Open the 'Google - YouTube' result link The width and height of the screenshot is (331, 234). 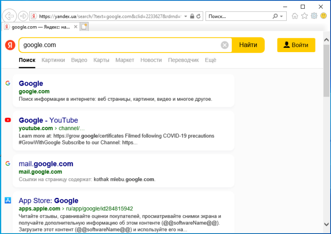48,120
